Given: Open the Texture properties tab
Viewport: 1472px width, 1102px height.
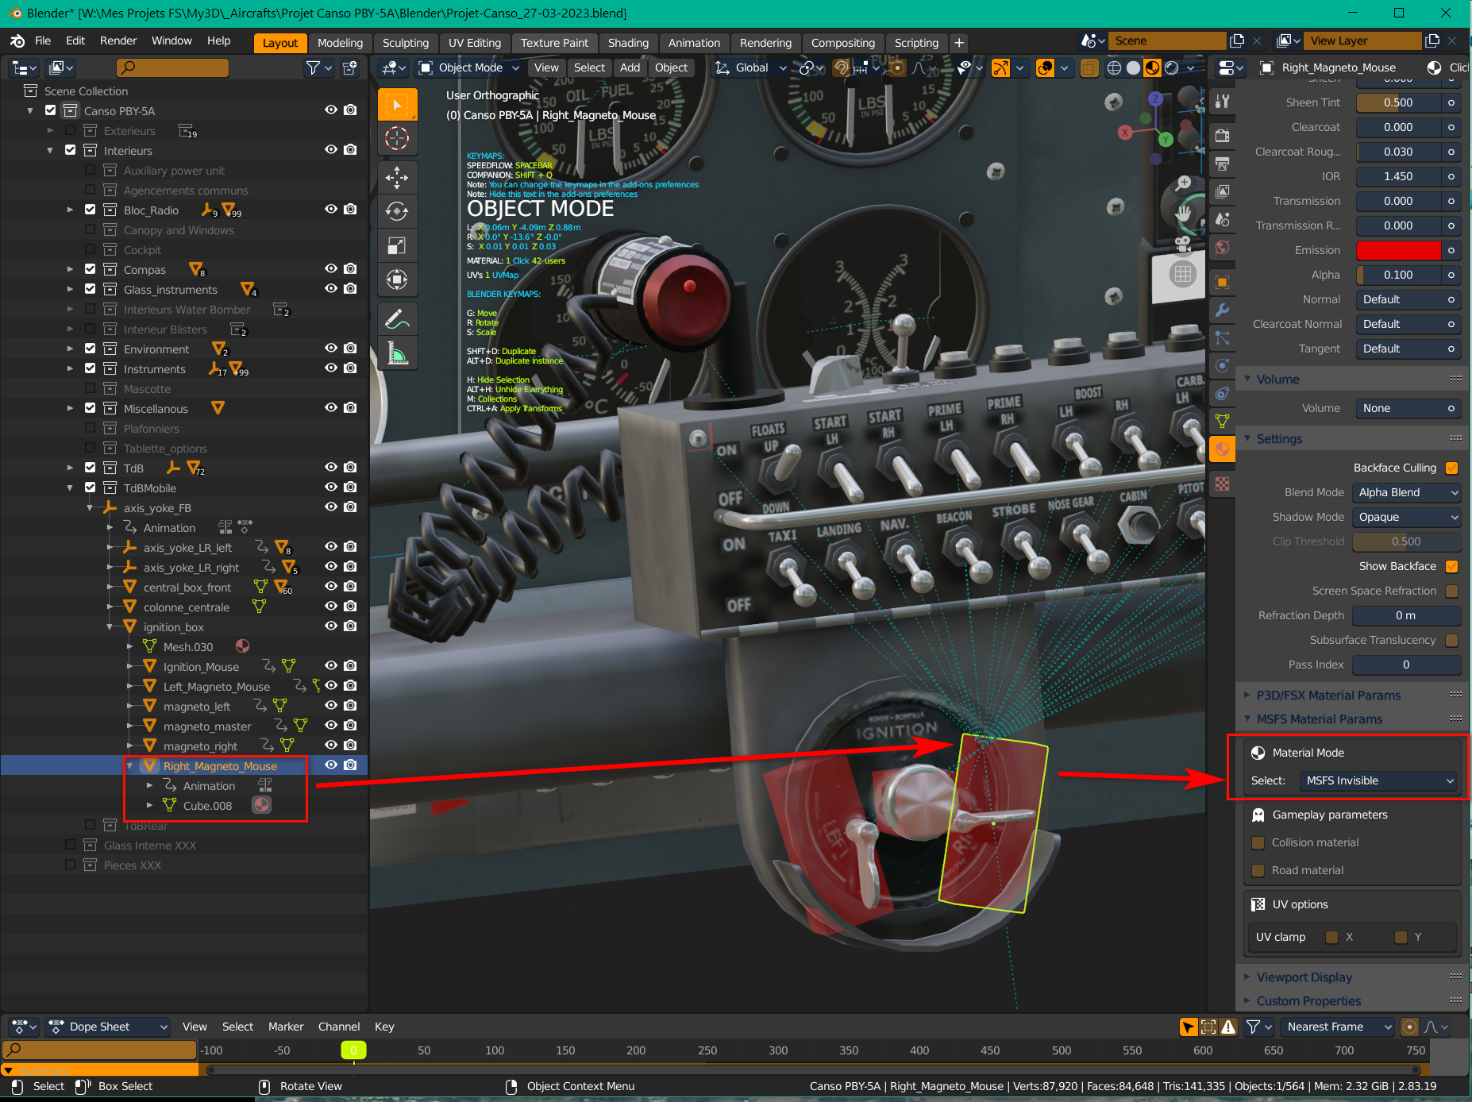Looking at the screenshot, I should [1223, 484].
